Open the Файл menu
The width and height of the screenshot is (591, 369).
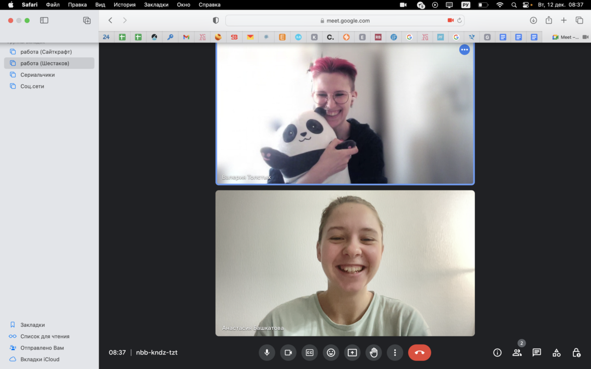coord(53,5)
